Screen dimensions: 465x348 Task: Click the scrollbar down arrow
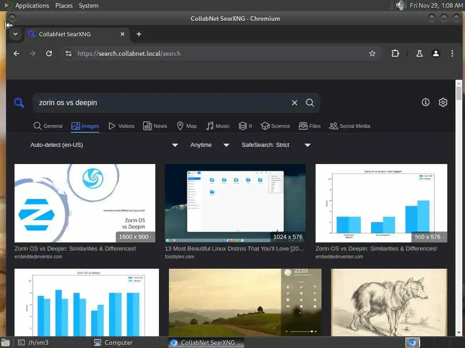[459, 333]
